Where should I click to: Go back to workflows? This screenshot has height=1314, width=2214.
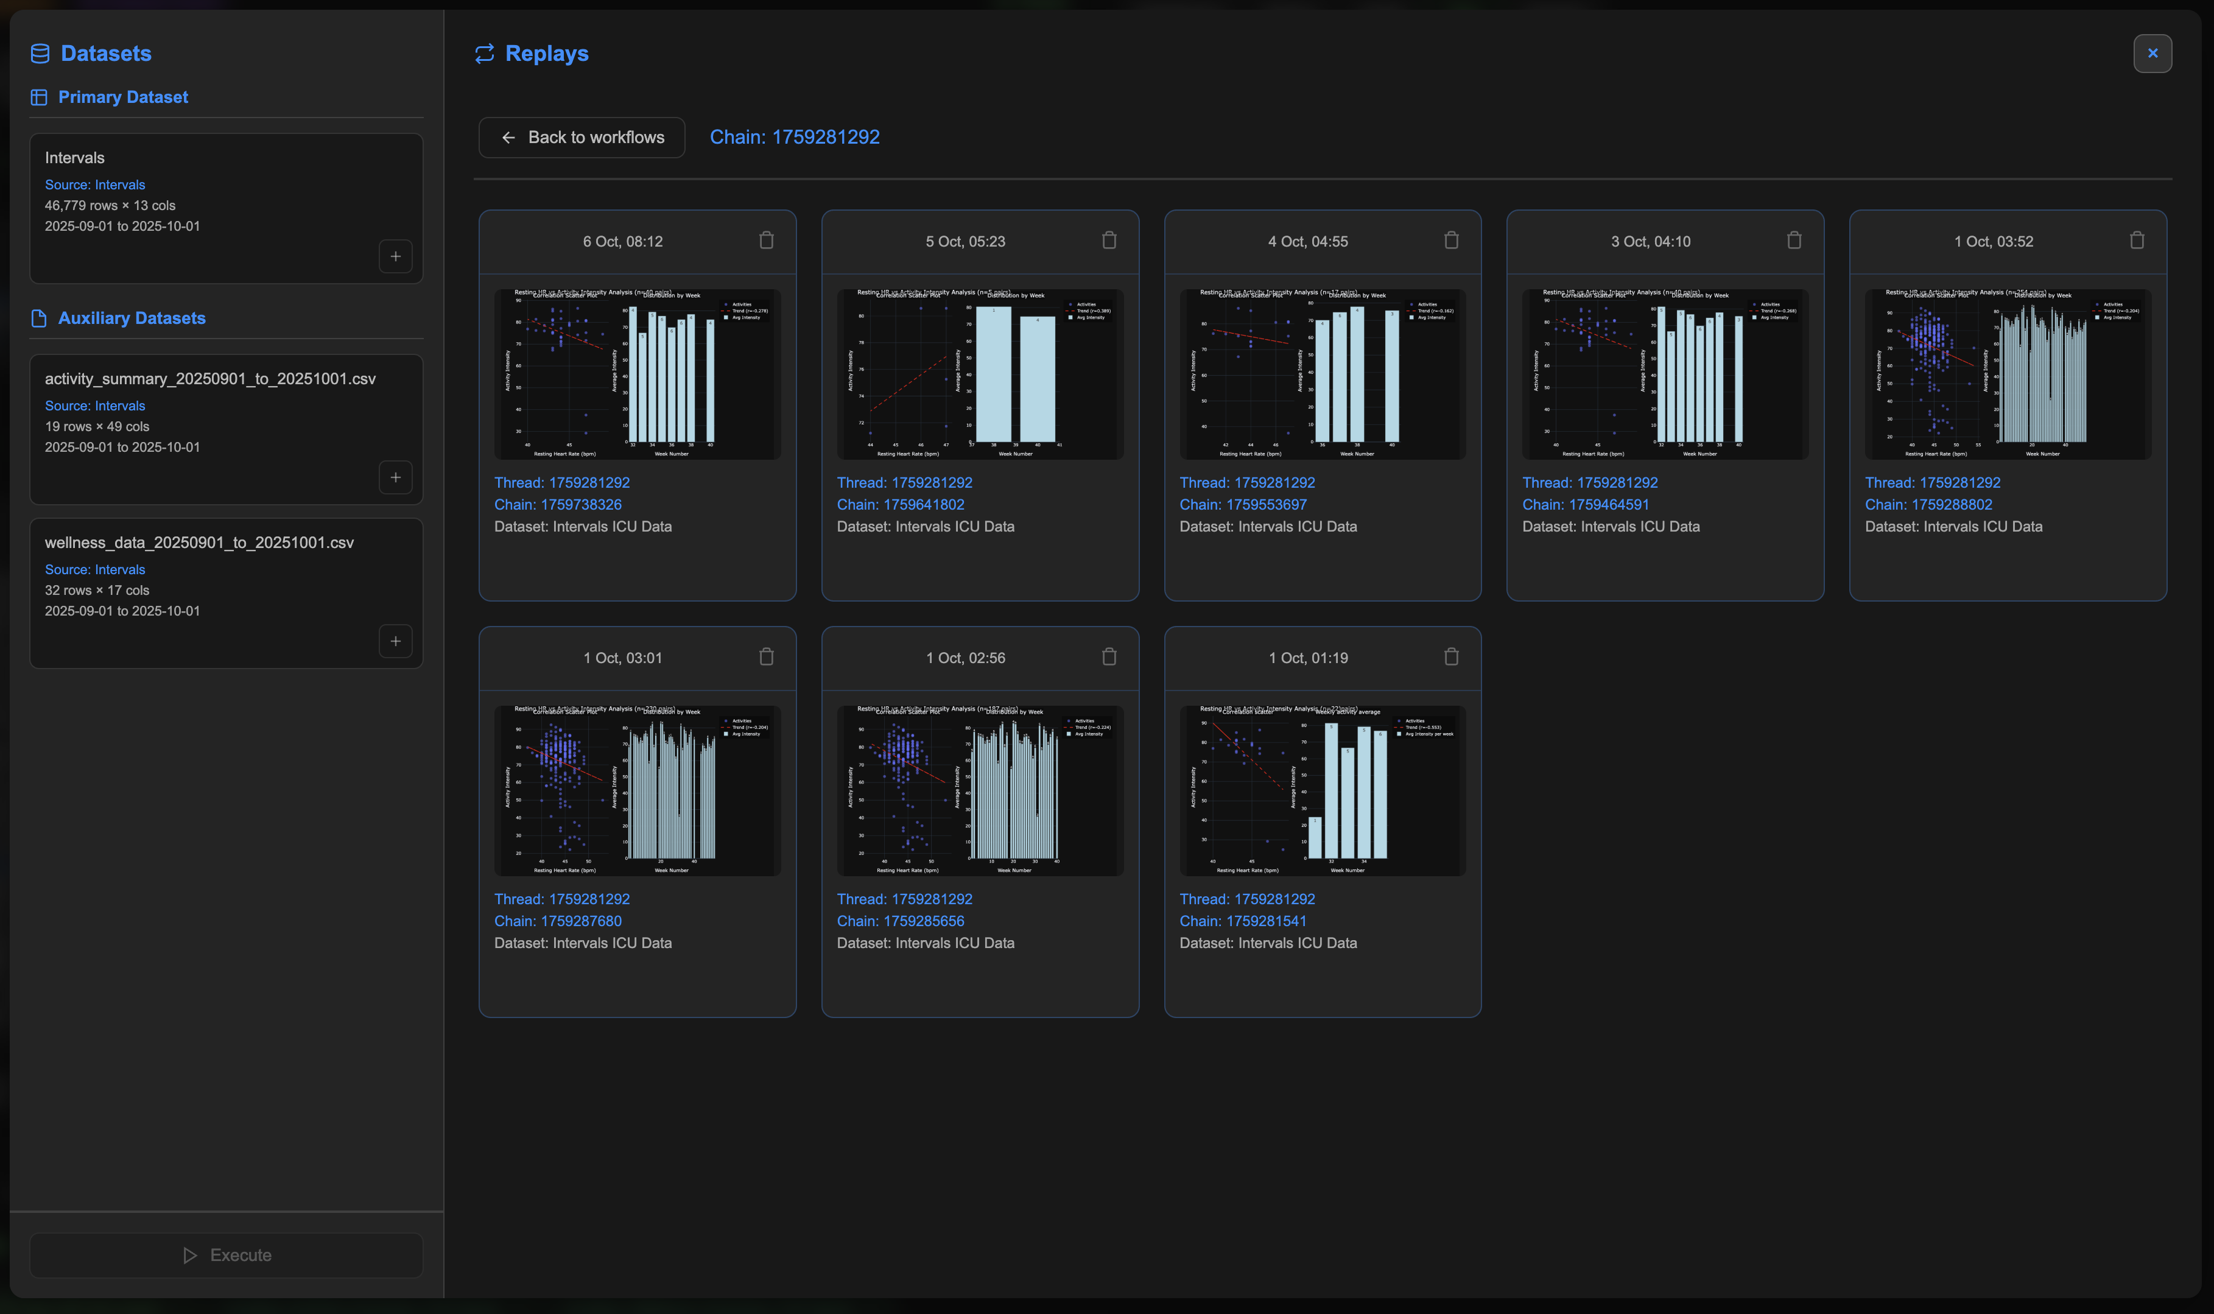(582, 137)
